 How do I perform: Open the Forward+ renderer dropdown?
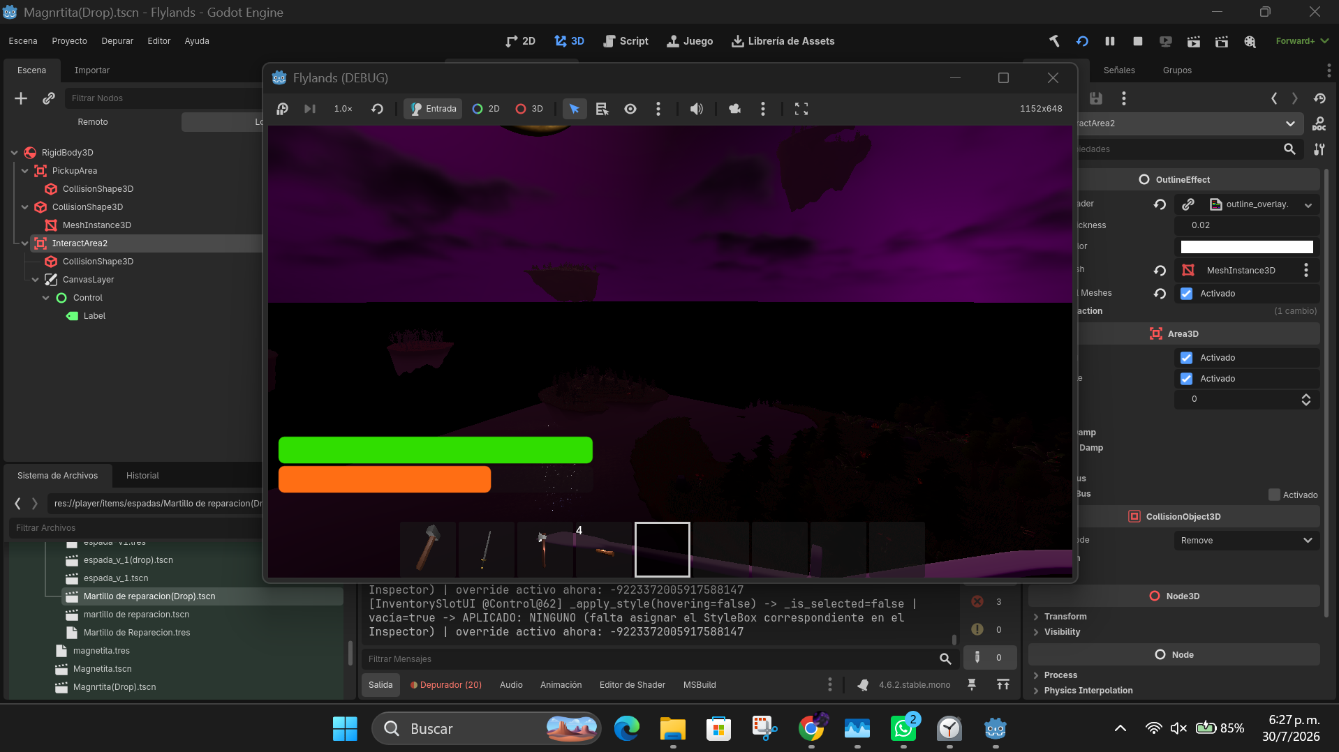point(1302,41)
